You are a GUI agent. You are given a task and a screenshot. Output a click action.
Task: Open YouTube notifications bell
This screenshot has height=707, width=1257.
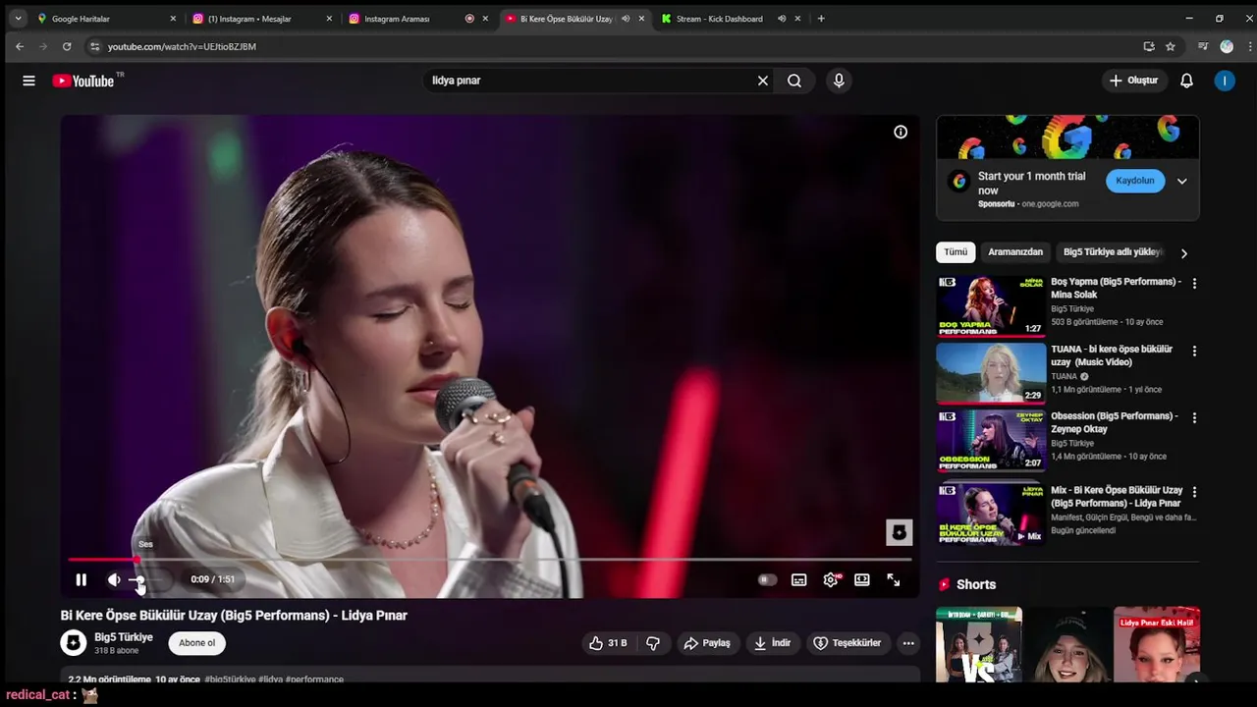1186,81
